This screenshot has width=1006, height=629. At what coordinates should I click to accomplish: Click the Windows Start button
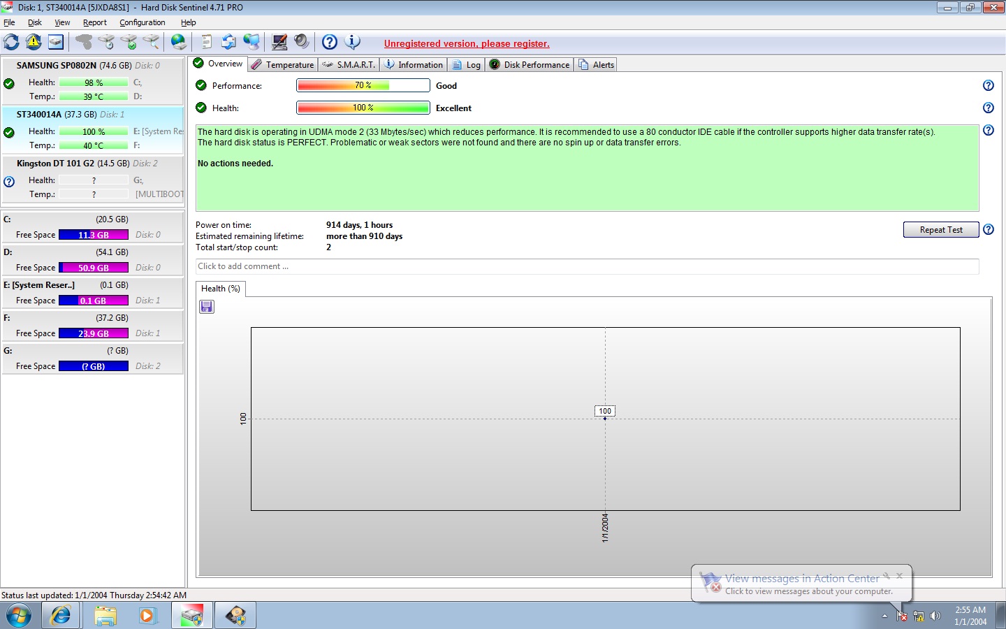coord(19,616)
